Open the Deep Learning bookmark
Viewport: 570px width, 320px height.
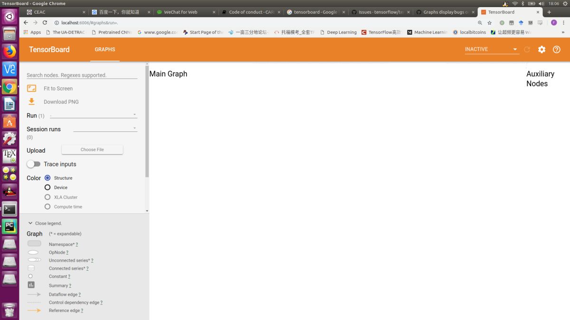click(x=338, y=32)
